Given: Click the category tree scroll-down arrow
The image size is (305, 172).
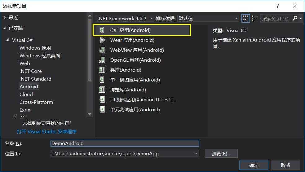Looking at the screenshot, I should coord(90,114).
